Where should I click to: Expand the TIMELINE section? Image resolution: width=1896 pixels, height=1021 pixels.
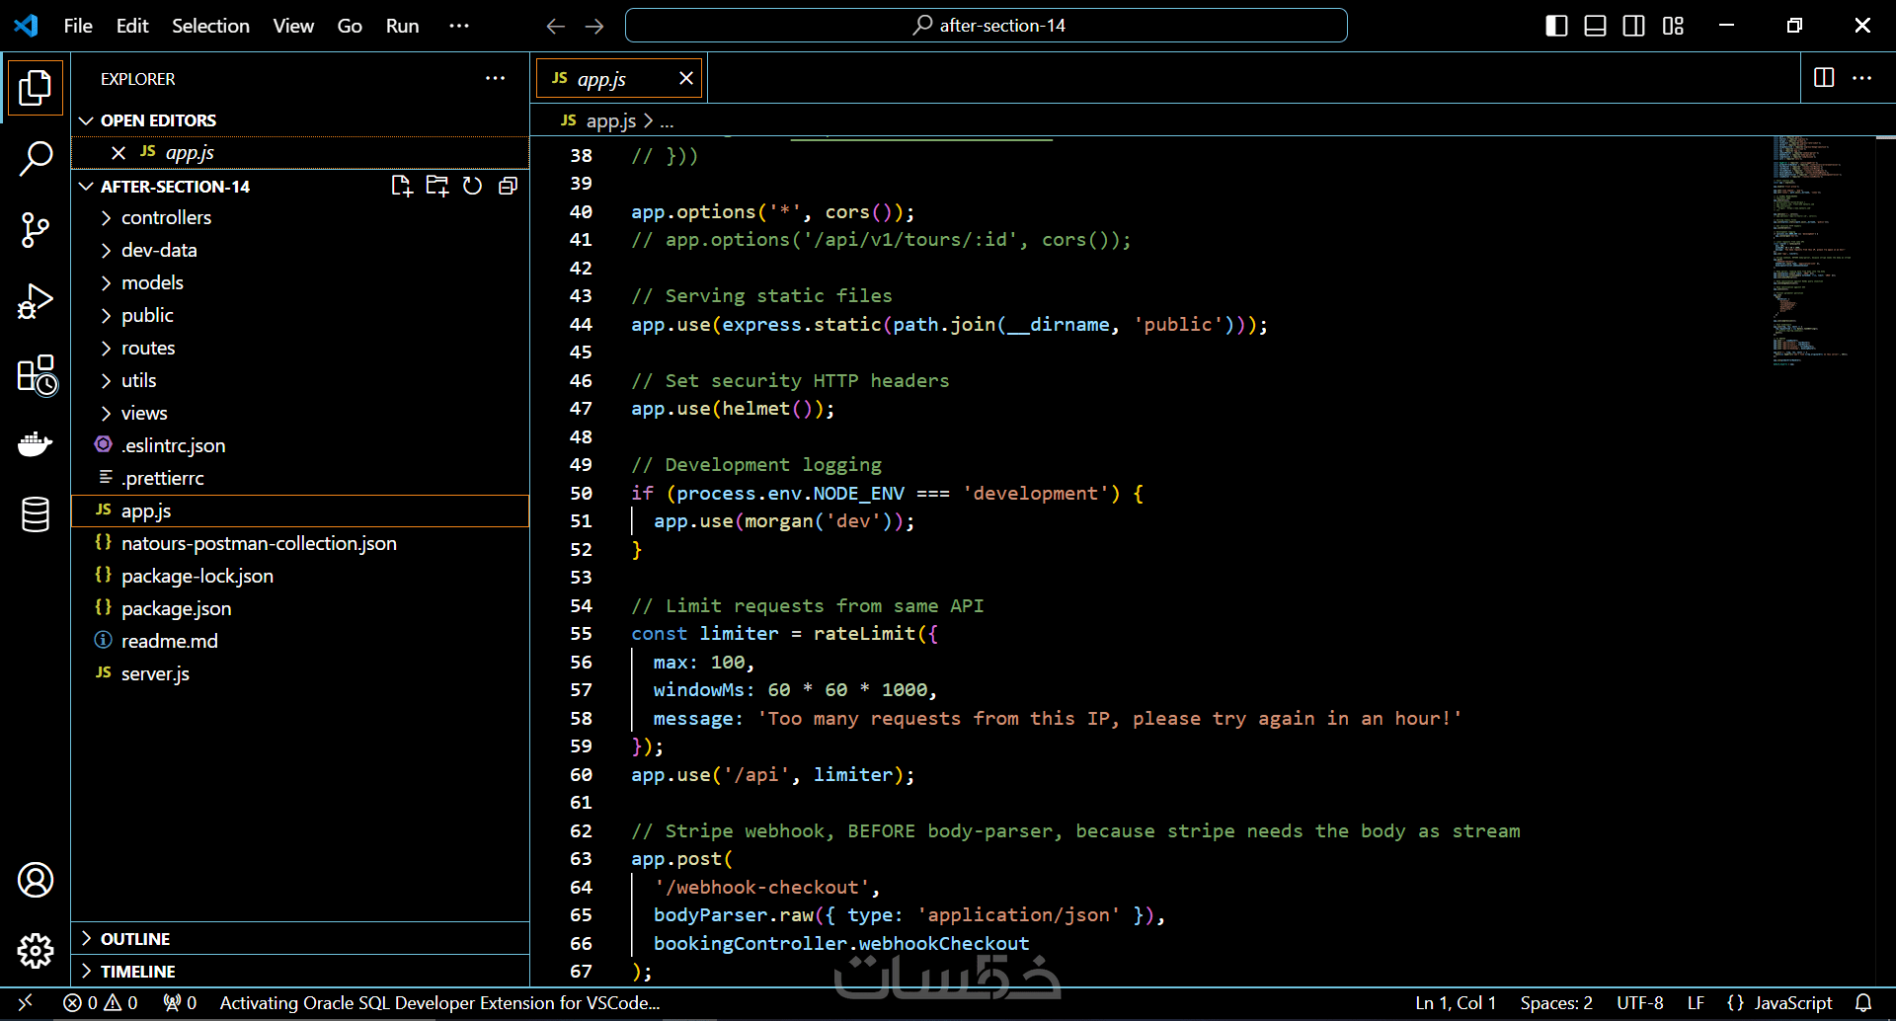pos(137,971)
